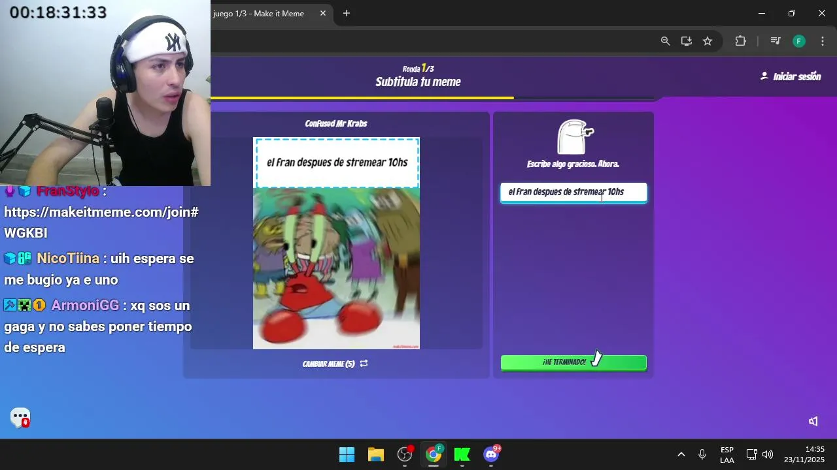Click the ¡HE TERMINADO! green button
Viewport: 837px width, 470px height.
[x=573, y=362]
